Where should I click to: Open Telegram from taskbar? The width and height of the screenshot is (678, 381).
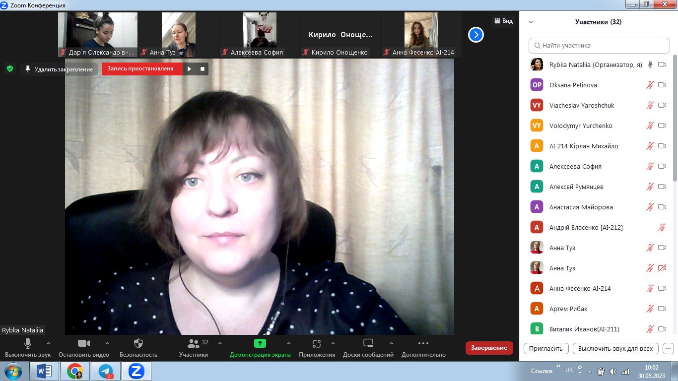(x=106, y=371)
